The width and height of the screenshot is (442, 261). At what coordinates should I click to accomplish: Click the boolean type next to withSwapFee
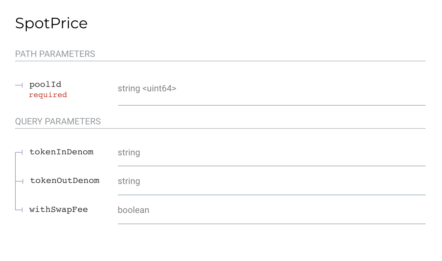coord(134,210)
